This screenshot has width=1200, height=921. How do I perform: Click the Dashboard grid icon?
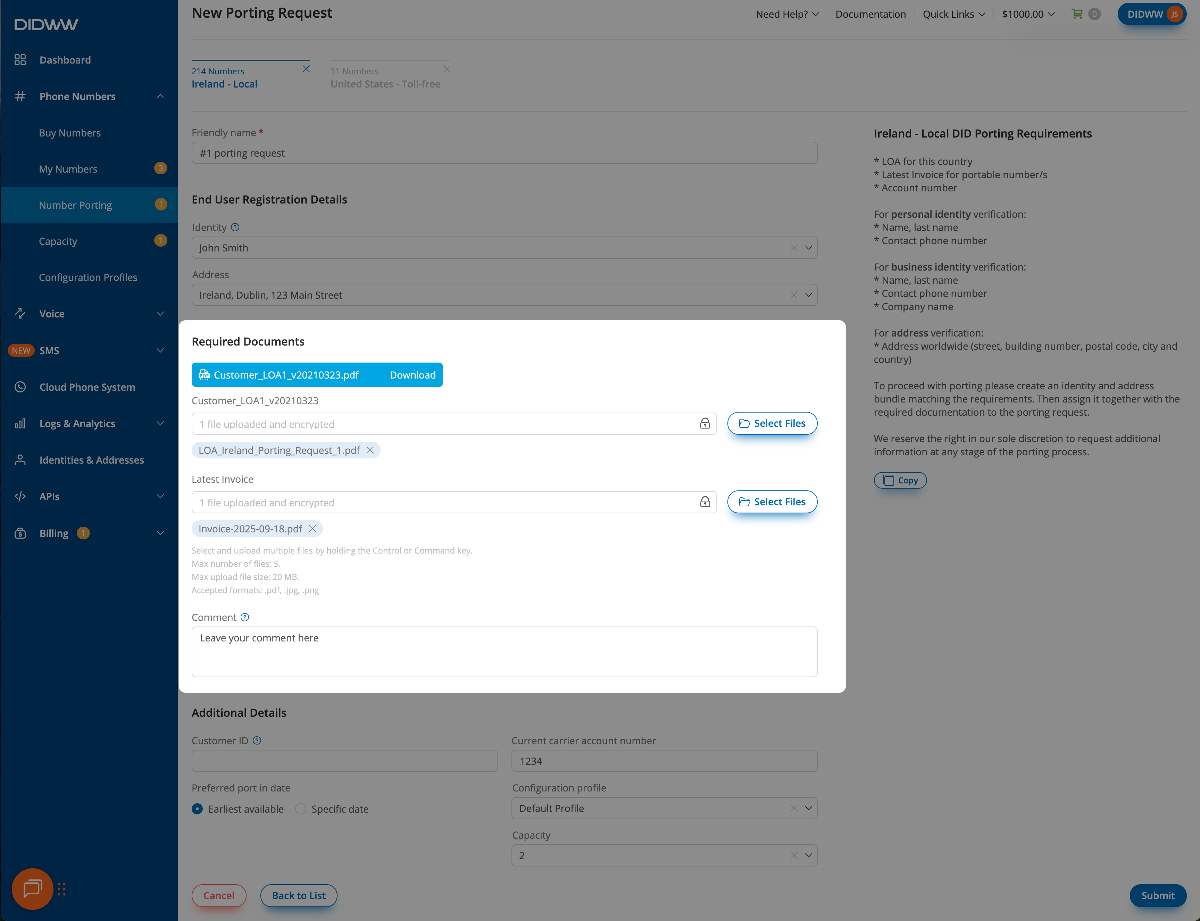pos(20,60)
